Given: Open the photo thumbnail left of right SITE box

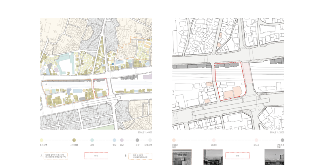Looking at the screenshot, I should [x=213, y=157].
